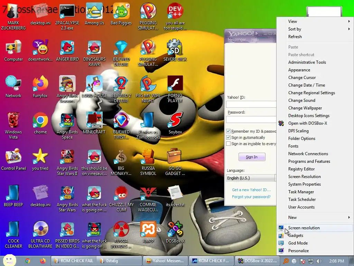Follow the Get a new Yahoo! ID link
This screenshot has height=266, width=354.
point(251,190)
